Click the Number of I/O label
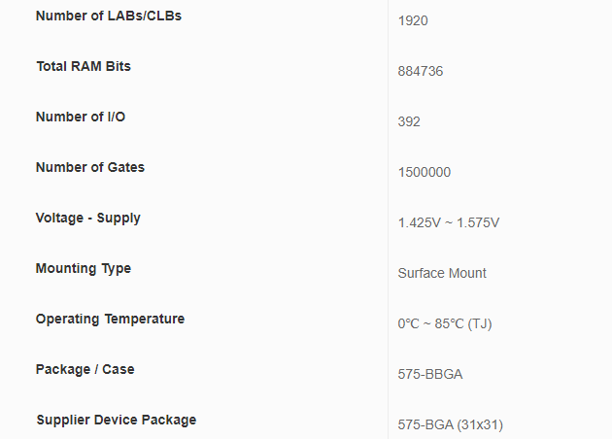The height and width of the screenshot is (439, 612). [x=81, y=117]
